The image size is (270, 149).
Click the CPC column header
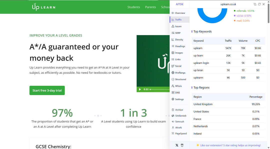pyautogui.click(x=257, y=41)
